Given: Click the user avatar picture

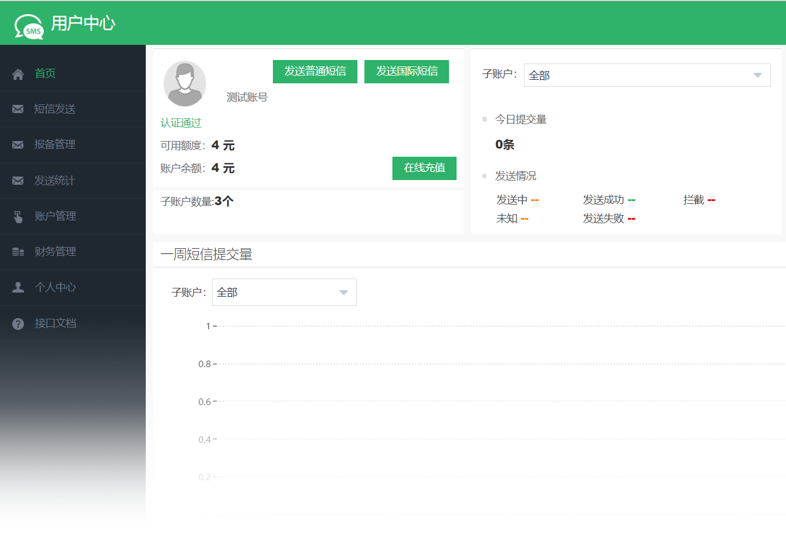Looking at the screenshot, I should coord(185,83).
